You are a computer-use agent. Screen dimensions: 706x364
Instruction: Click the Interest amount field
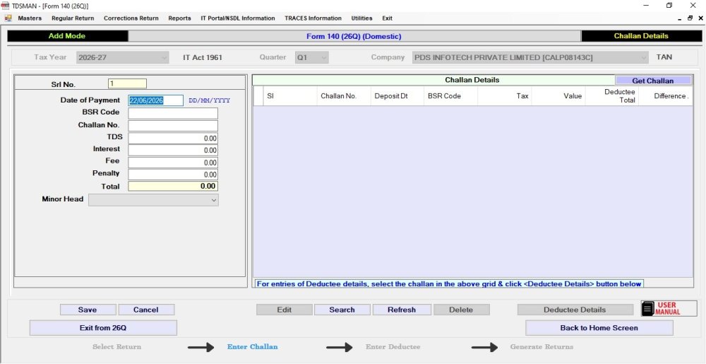point(173,150)
